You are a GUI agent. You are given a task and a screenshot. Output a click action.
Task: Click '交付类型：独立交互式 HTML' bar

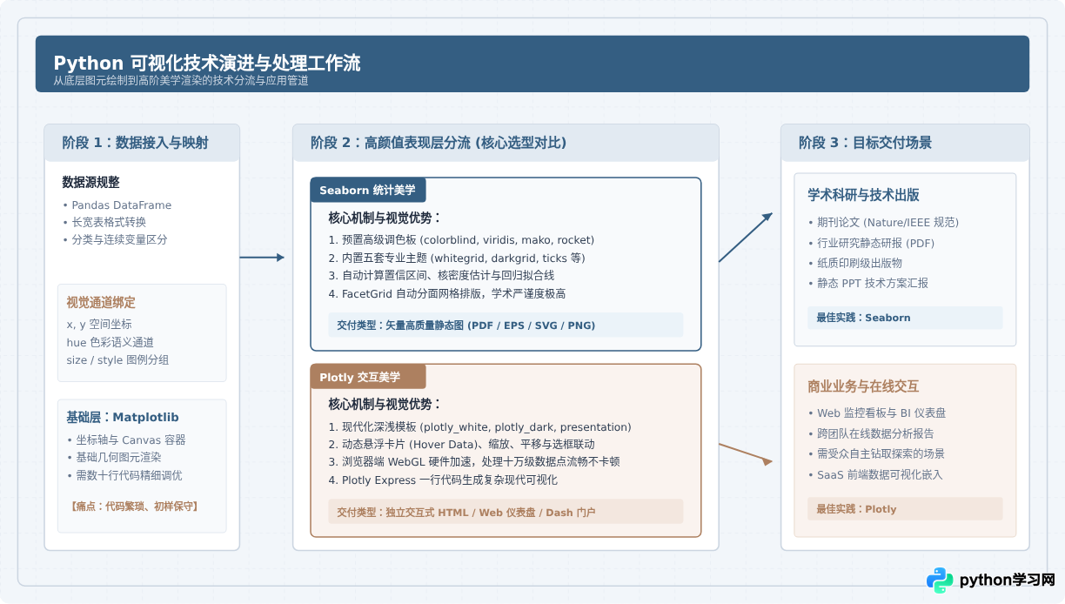(506, 512)
